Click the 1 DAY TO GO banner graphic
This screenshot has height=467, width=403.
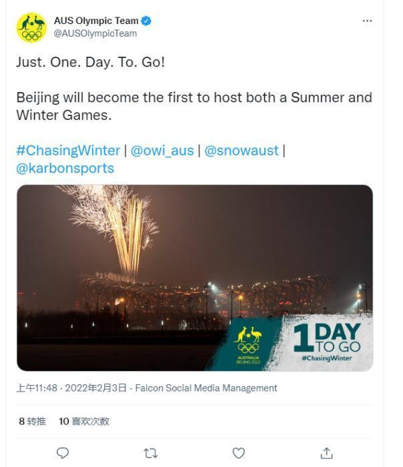(327, 342)
